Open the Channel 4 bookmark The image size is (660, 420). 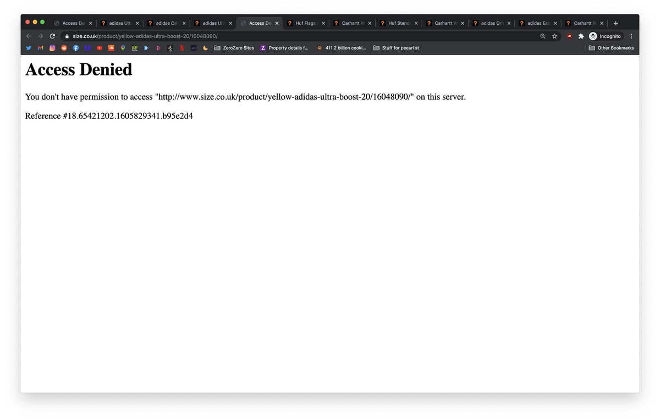170,48
